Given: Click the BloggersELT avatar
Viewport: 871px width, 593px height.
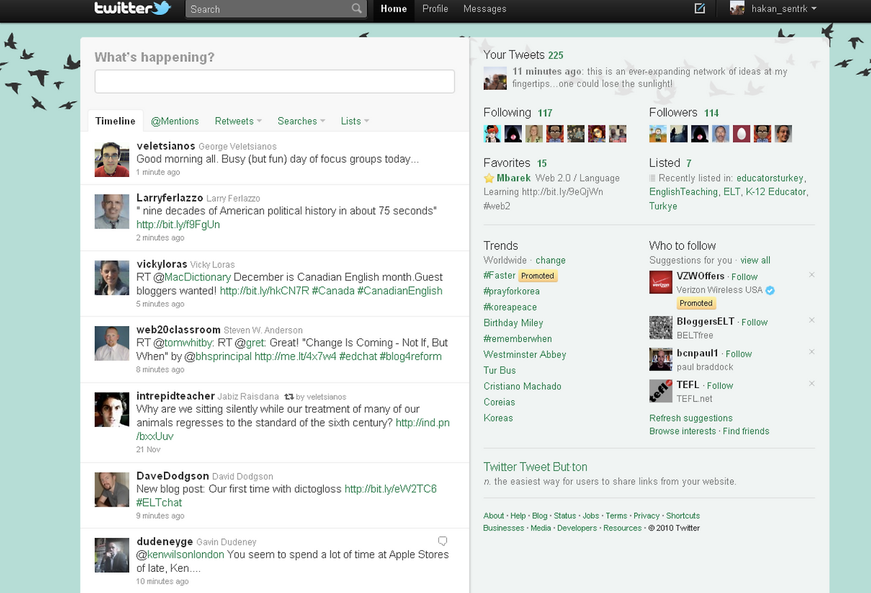Looking at the screenshot, I should [x=661, y=327].
